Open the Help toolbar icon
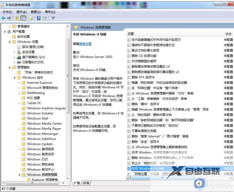The height and width of the screenshot is (192, 234). [39, 18]
